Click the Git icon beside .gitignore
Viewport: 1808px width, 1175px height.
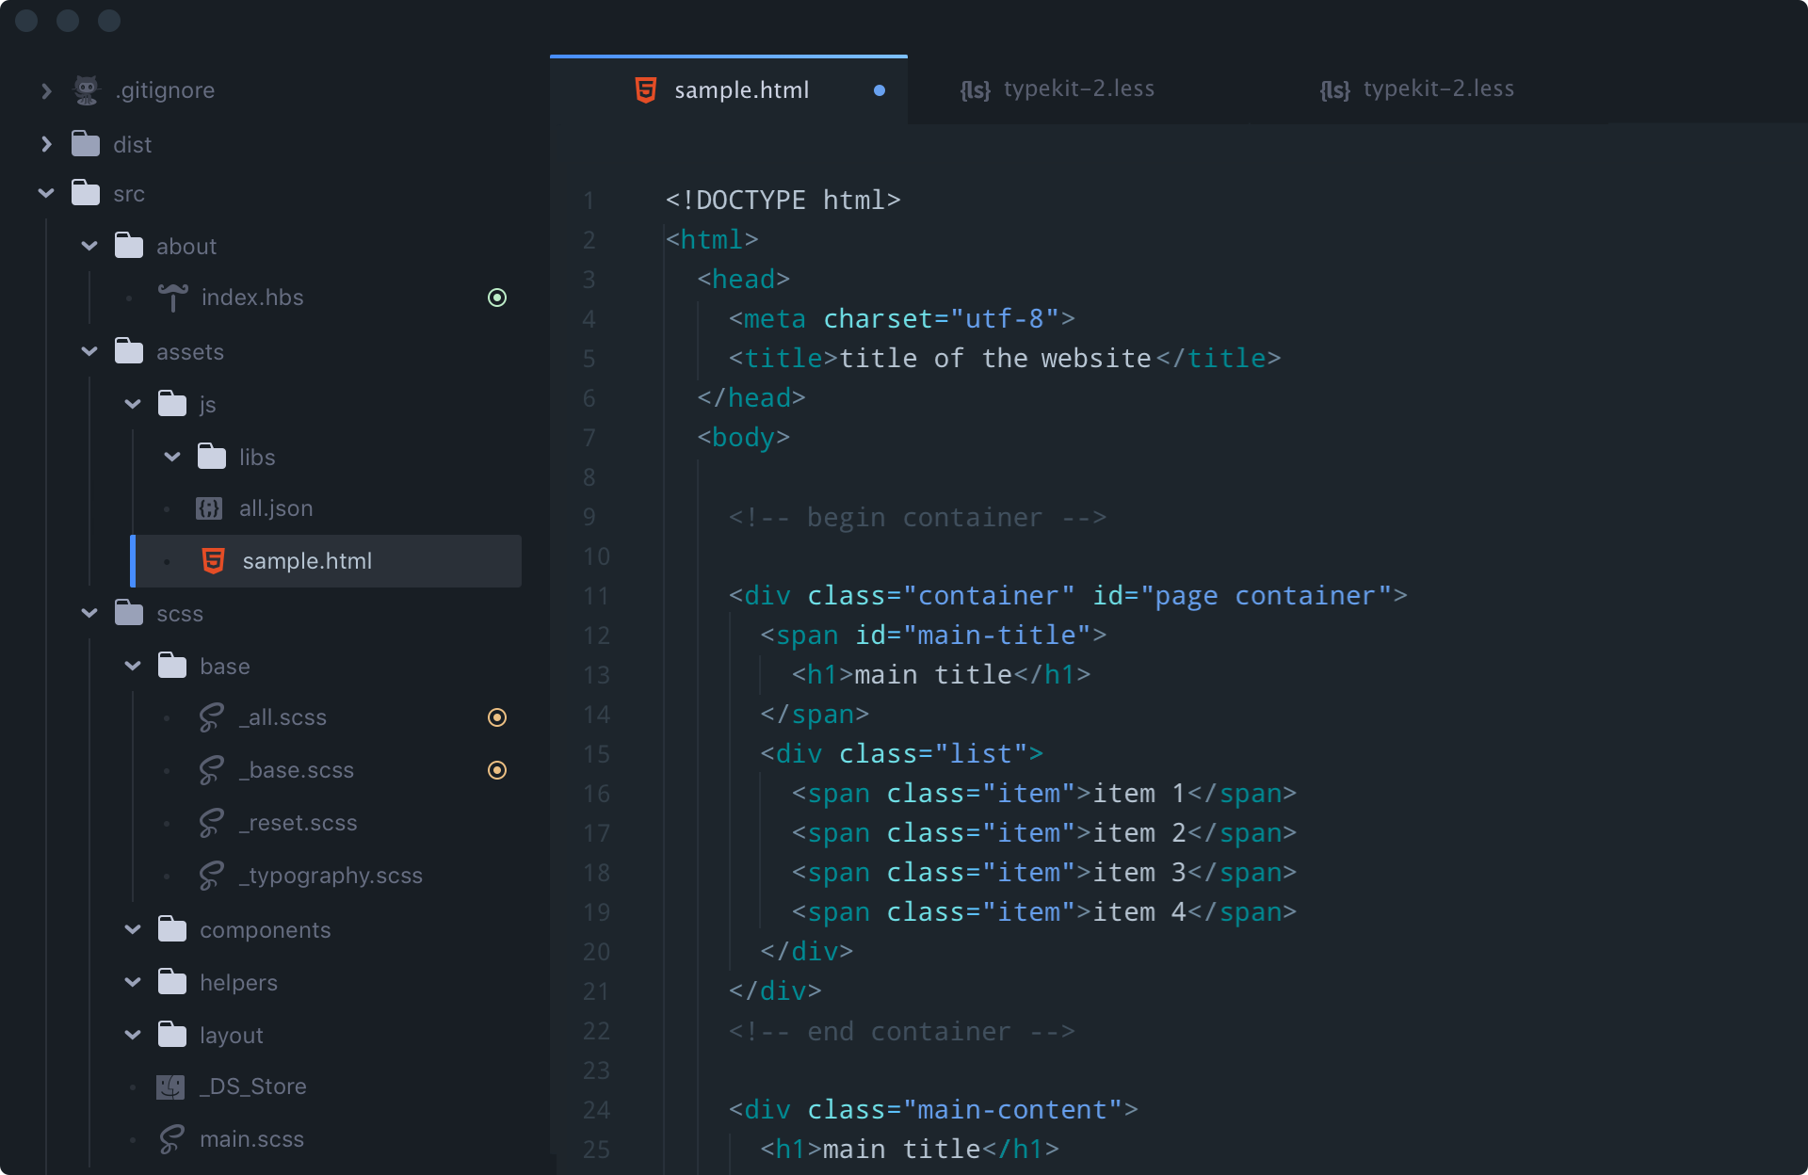point(86,89)
